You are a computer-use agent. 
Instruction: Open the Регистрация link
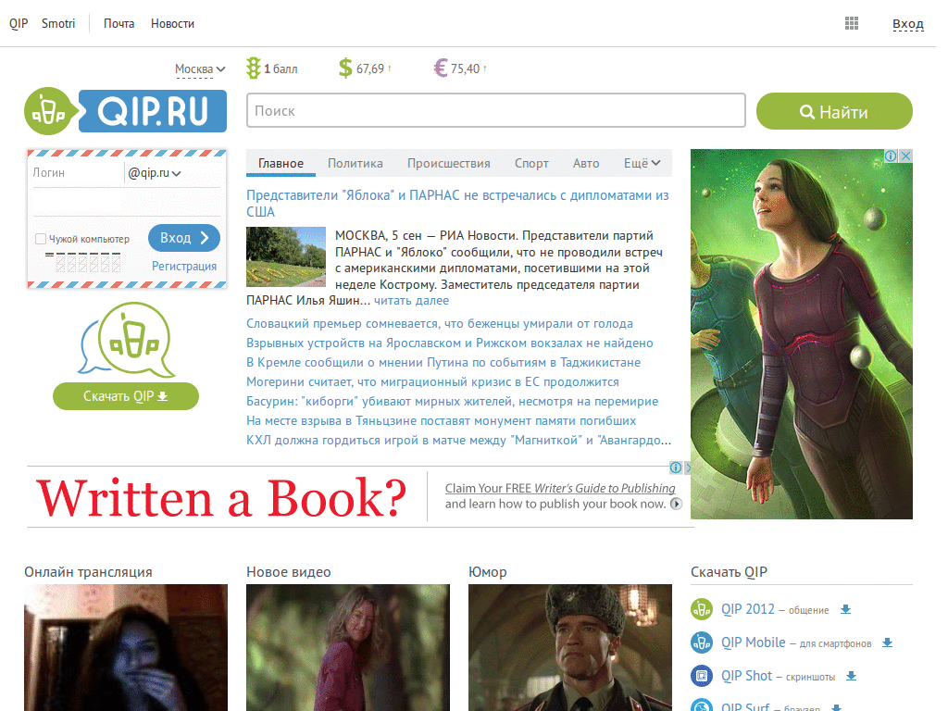point(184,266)
